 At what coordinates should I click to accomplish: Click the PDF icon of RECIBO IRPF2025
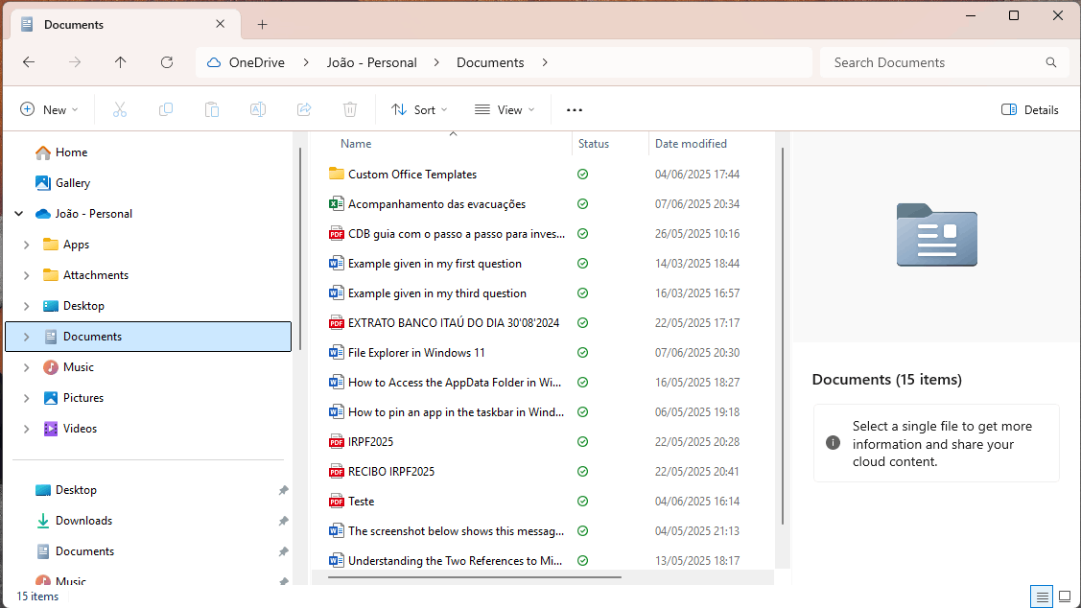point(337,472)
